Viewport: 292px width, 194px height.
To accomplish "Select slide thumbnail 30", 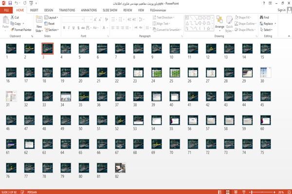I will [265, 72].
